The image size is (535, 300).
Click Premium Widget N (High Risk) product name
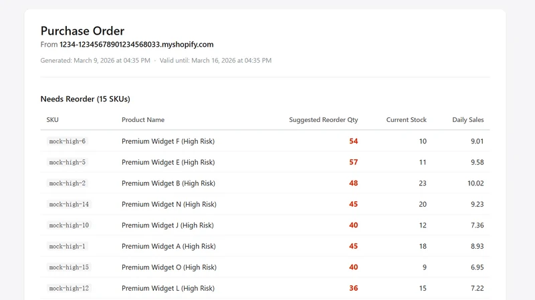click(169, 205)
